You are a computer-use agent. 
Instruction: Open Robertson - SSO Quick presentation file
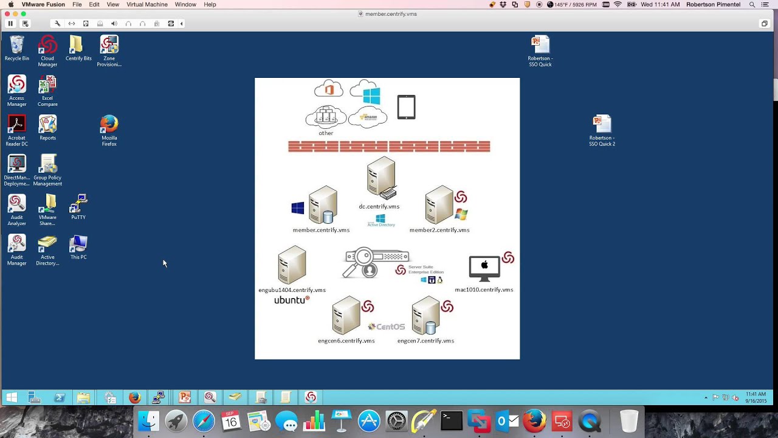click(x=540, y=50)
